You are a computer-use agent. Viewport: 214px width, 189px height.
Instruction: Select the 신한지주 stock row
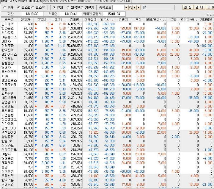(x=107, y=33)
